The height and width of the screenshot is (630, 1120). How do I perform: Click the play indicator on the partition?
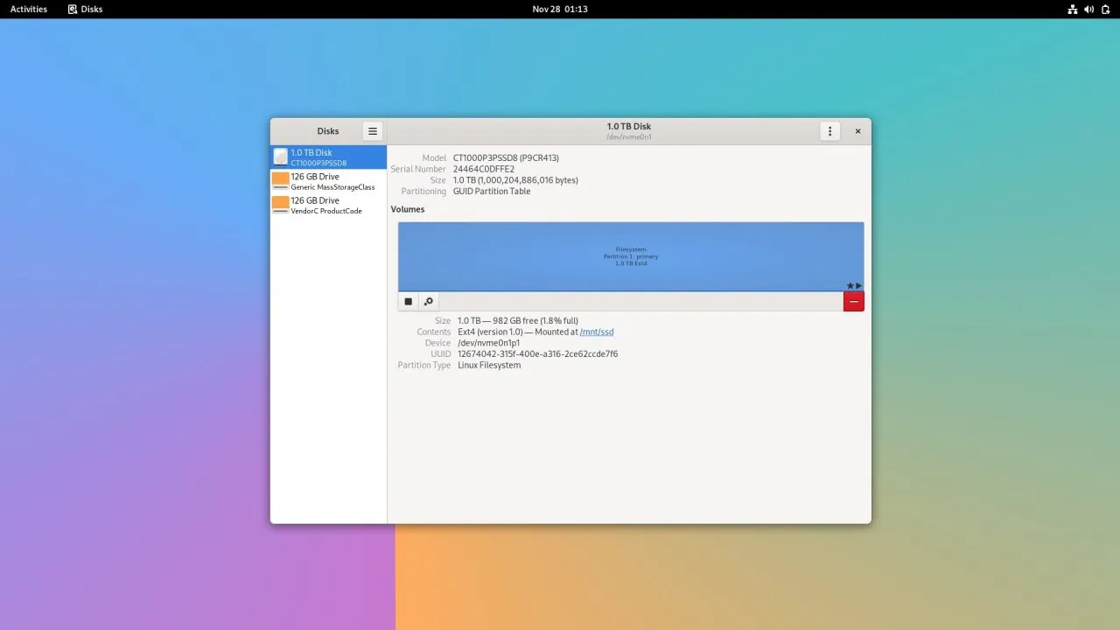[x=857, y=285]
